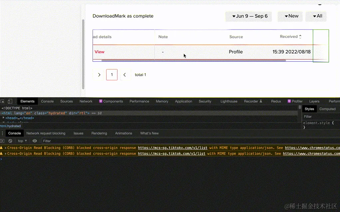Select the <!DOCTYPE html> line
Screen dimensions: 340x212
(17, 108)
